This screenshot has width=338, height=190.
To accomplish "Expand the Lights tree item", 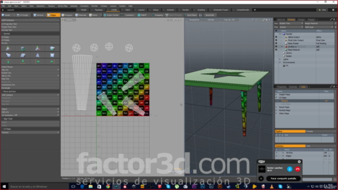I will [x=280, y=59].
